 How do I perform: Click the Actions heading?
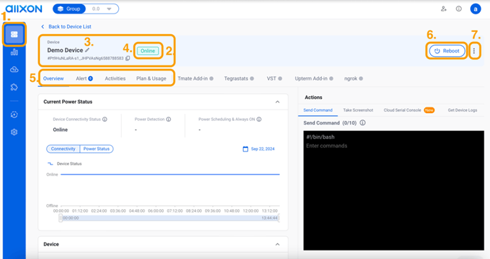pos(313,97)
